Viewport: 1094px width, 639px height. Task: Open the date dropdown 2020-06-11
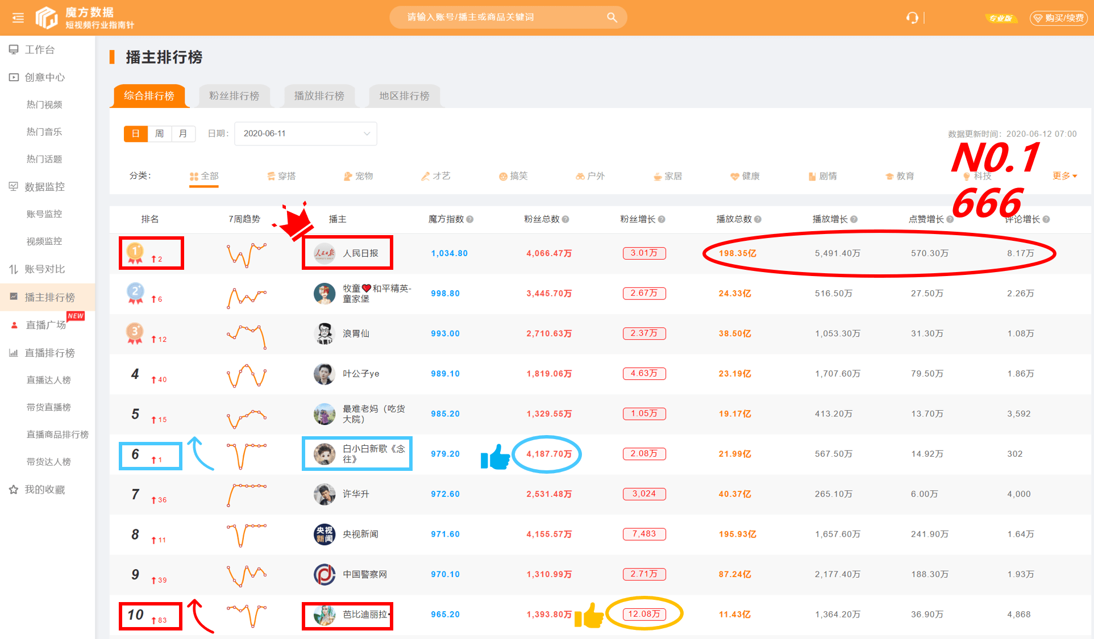pyautogui.click(x=306, y=133)
